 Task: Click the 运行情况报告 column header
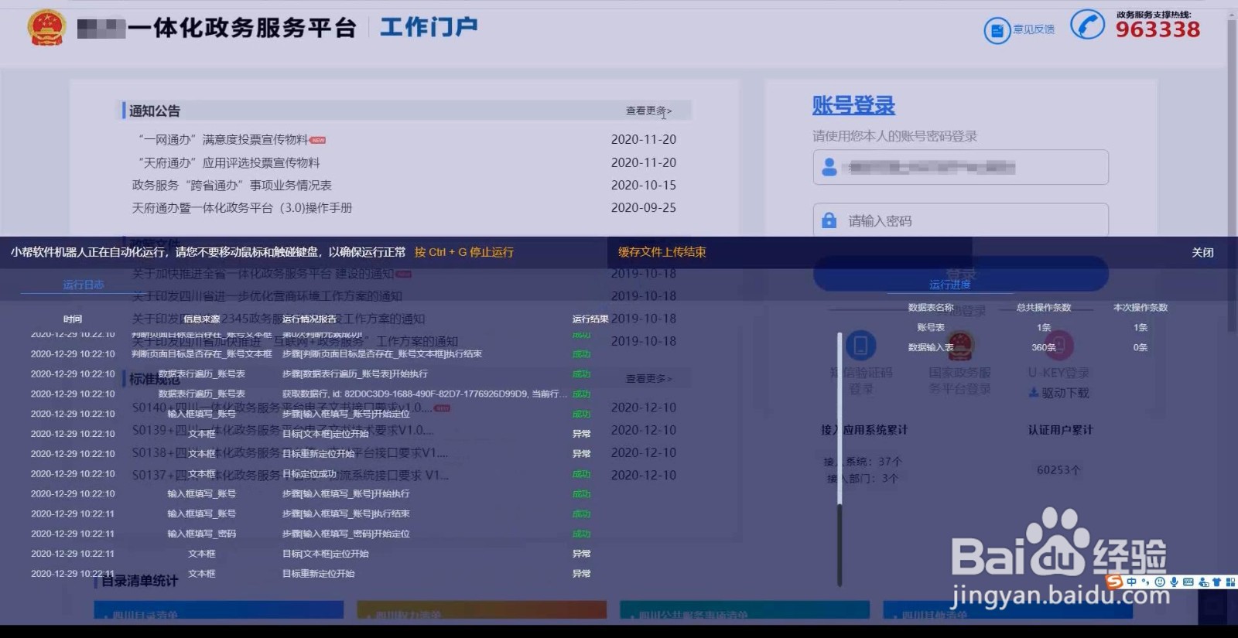309,319
